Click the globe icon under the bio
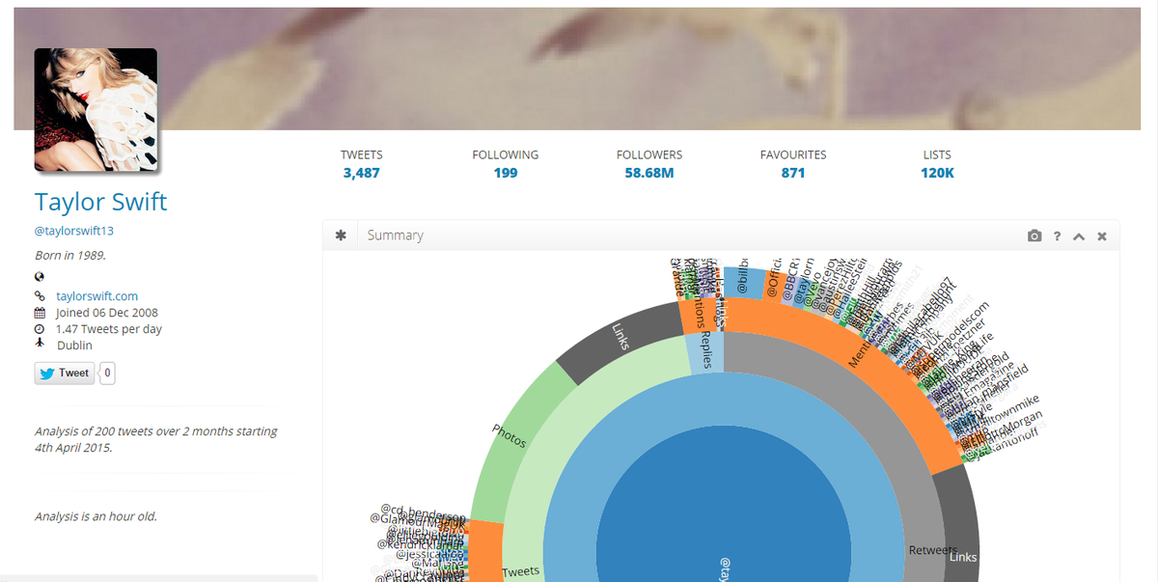 coord(40,276)
